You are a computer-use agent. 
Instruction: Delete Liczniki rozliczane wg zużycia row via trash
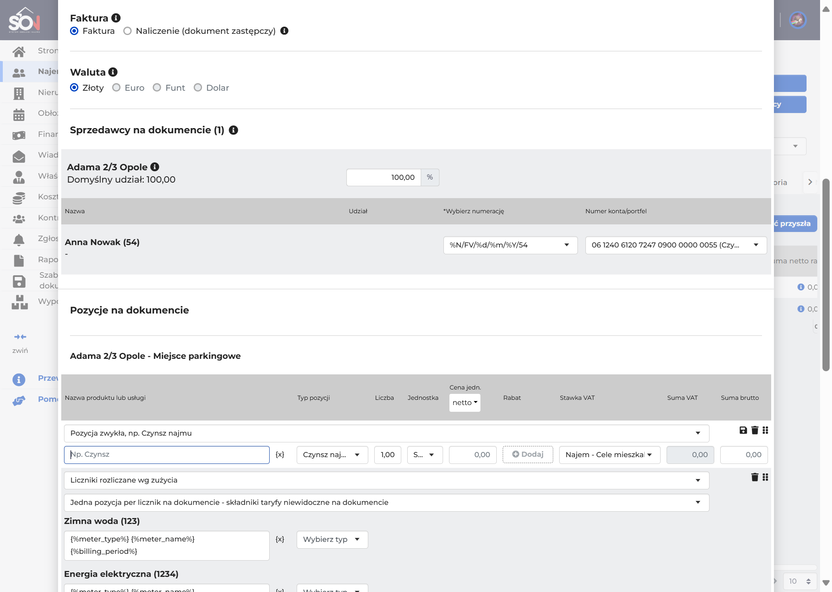pos(755,477)
